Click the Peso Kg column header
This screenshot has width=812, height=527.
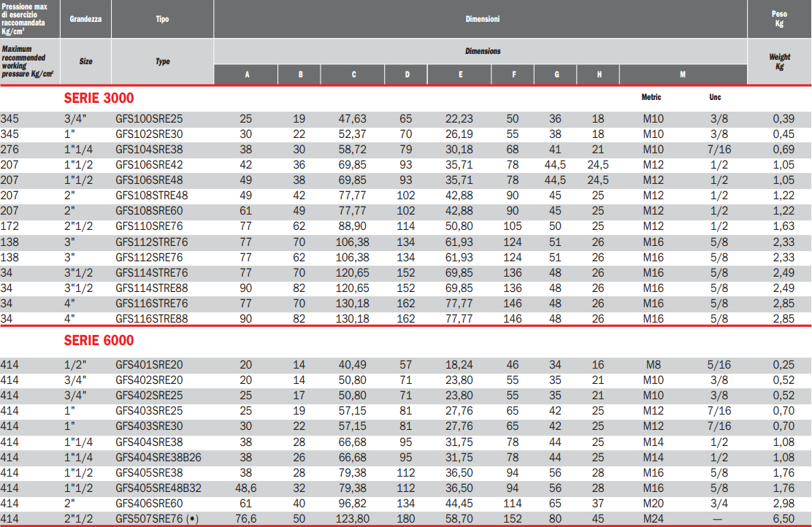pyautogui.click(x=779, y=19)
